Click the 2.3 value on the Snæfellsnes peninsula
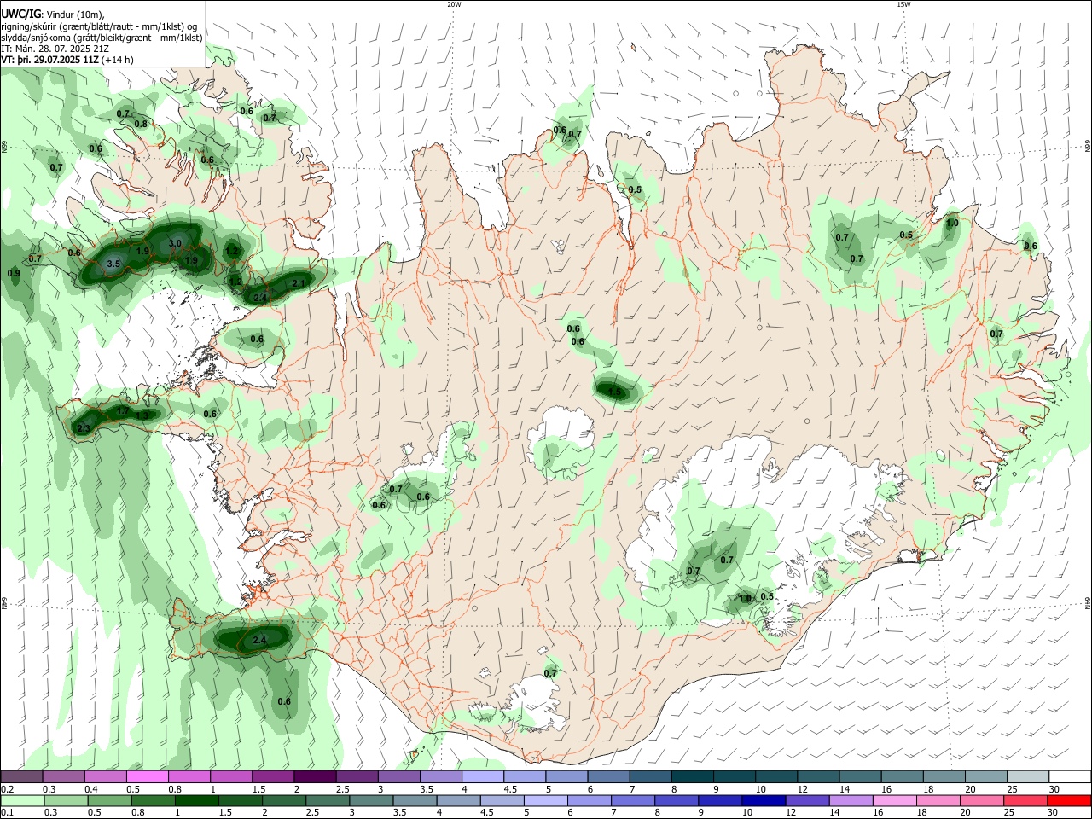The image size is (1092, 819). (x=84, y=428)
